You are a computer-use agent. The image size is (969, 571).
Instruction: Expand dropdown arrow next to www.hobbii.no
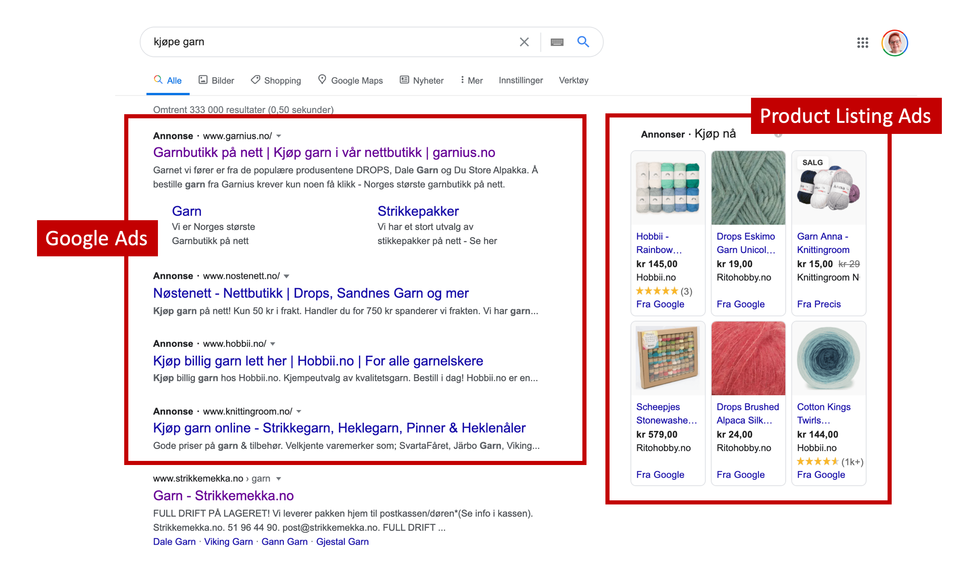(273, 344)
